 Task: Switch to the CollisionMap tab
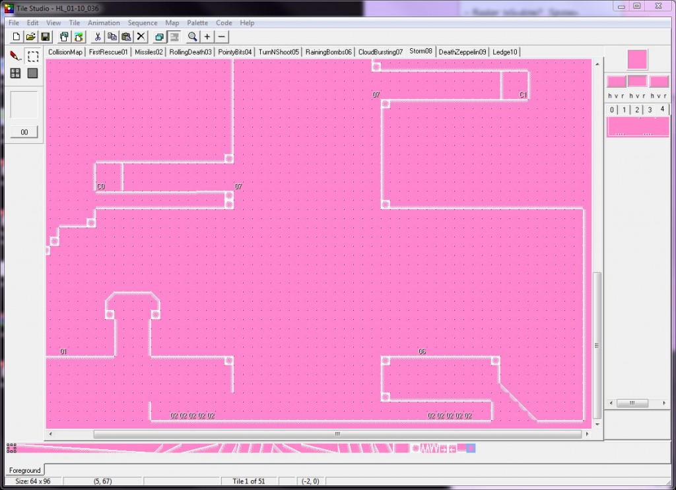coord(65,52)
